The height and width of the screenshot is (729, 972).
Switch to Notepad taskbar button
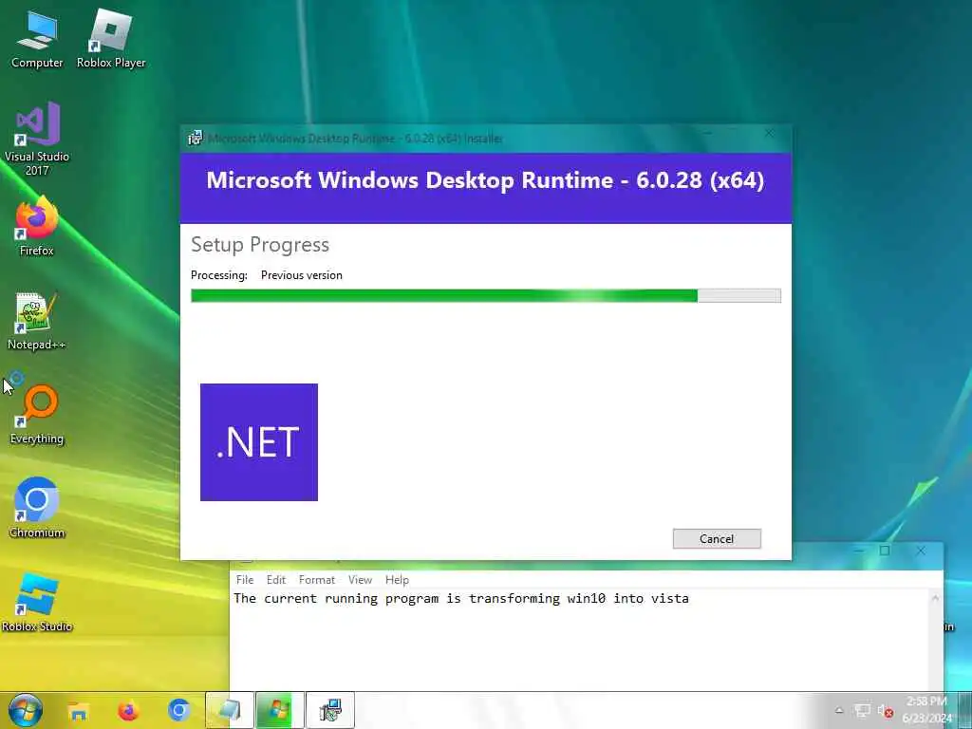tap(230, 710)
